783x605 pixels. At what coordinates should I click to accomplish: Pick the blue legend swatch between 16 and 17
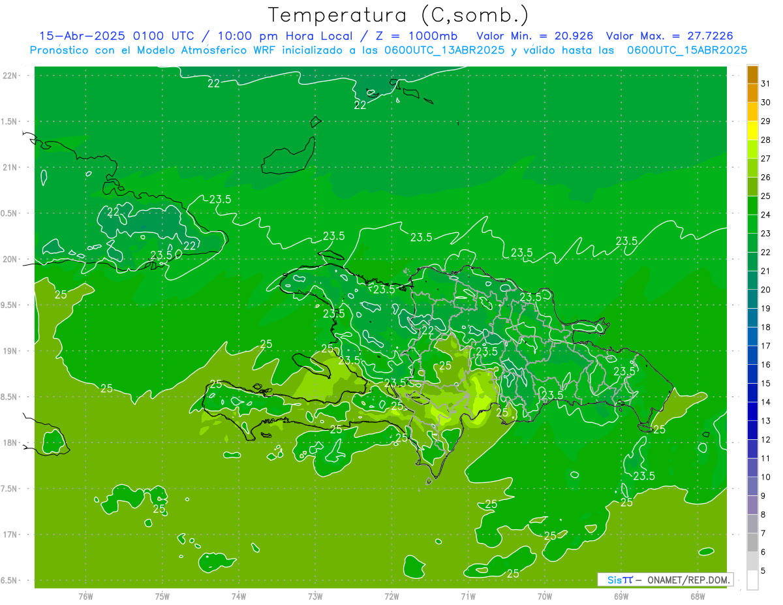click(x=752, y=356)
